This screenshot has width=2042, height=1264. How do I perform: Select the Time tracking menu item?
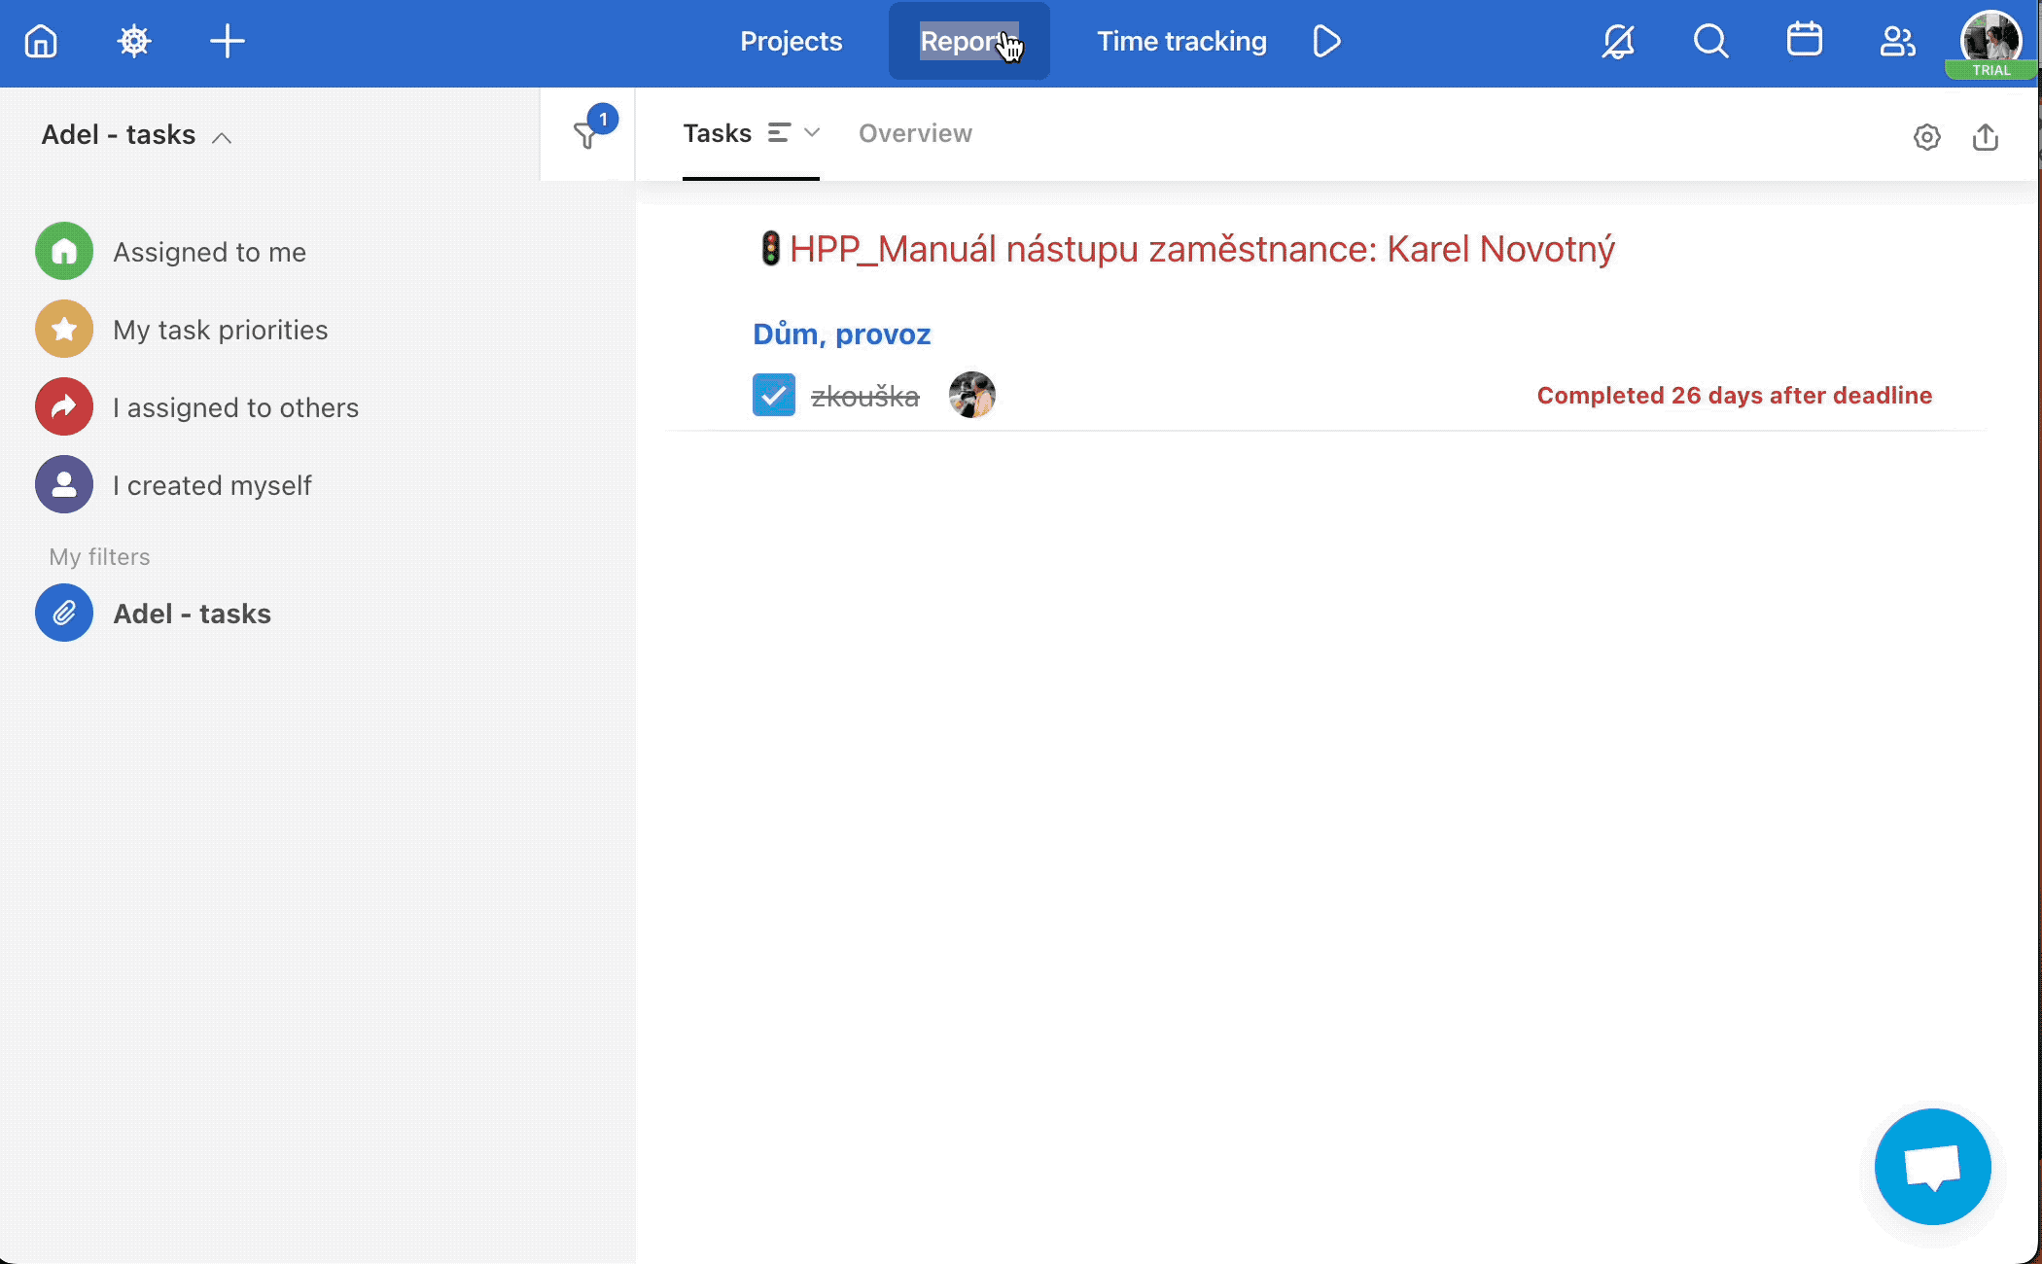1181,41
